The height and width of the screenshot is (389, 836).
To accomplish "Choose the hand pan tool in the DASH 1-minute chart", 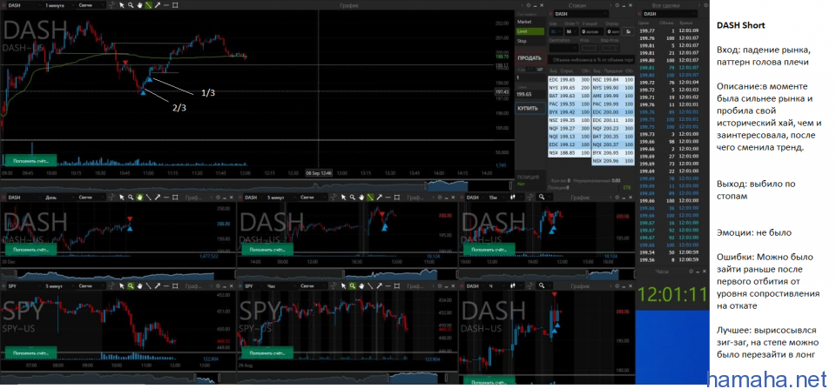I will (139, 5).
